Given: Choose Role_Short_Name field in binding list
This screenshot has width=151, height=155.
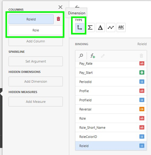Looking at the screenshot, I should pyautogui.click(x=111, y=128).
